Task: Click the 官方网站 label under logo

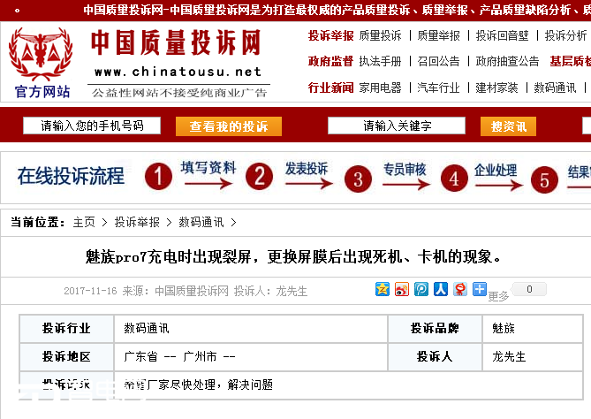Action: pyautogui.click(x=42, y=92)
